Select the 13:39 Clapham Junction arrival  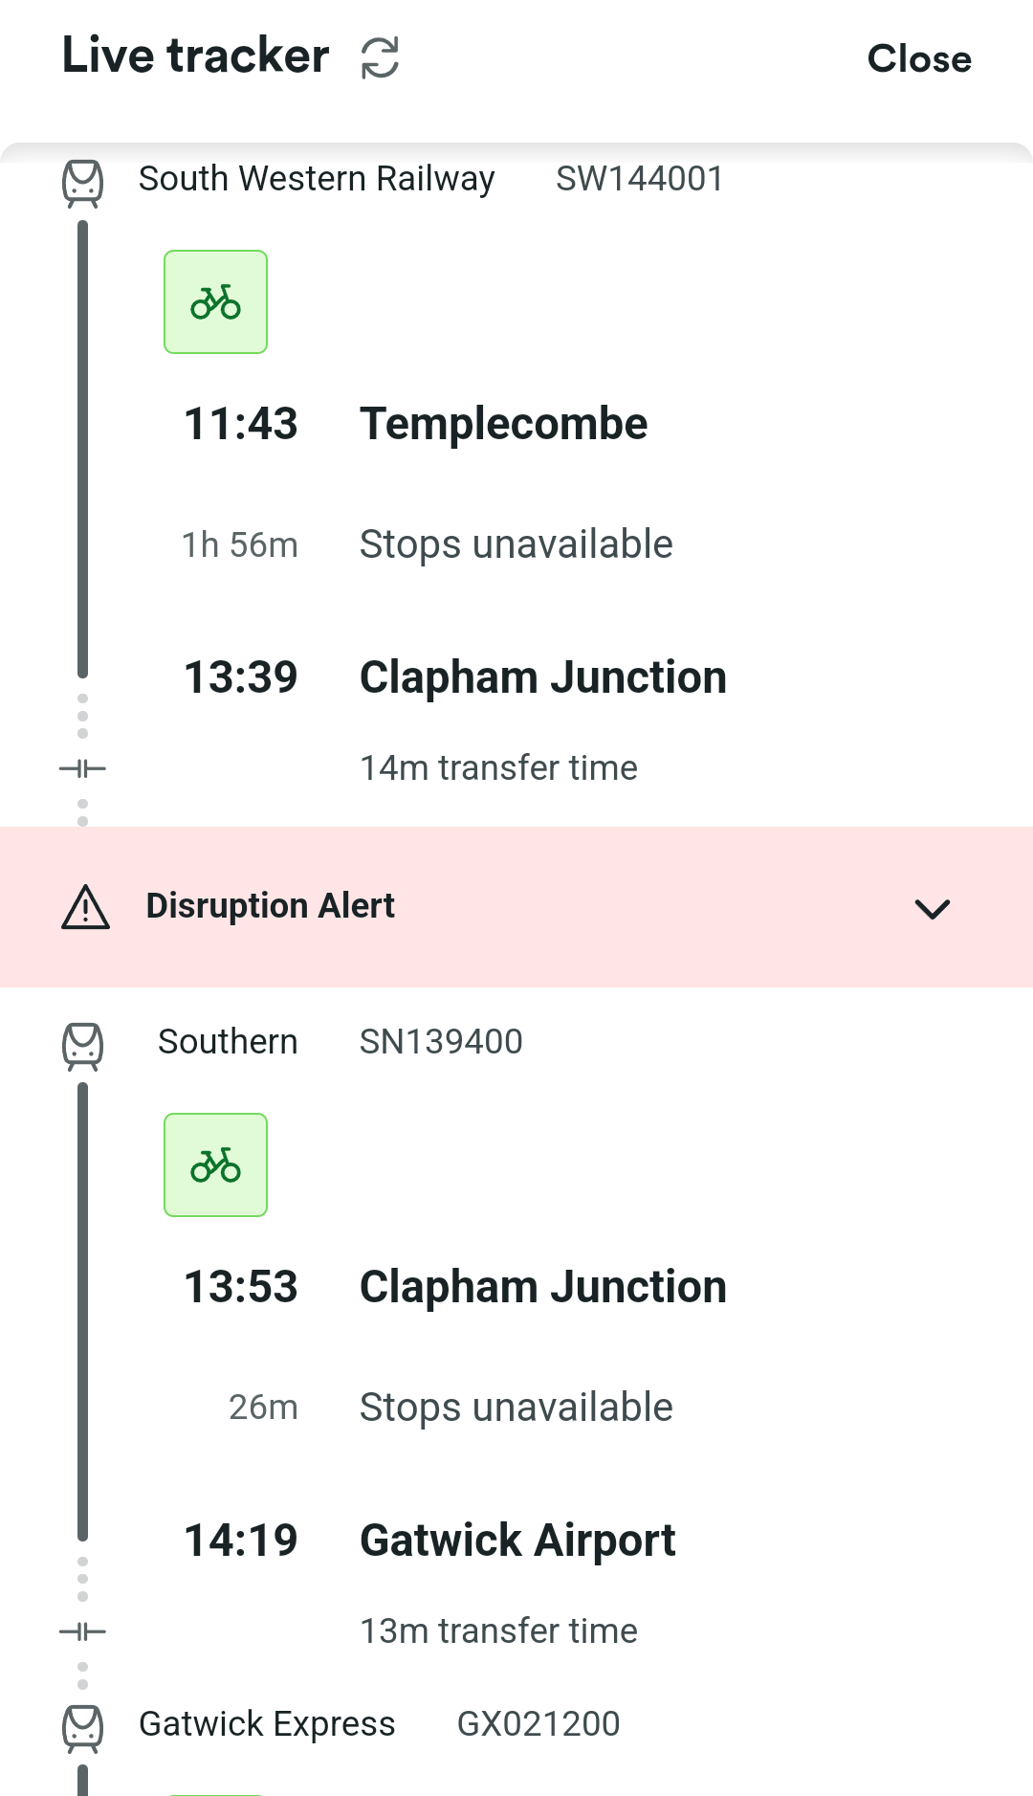pos(455,677)
